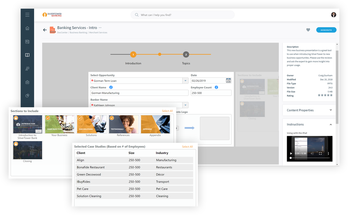Open the calendar date picker icon
The width and height of the screenshot is (348, 215).
click(x=228, y=81)
